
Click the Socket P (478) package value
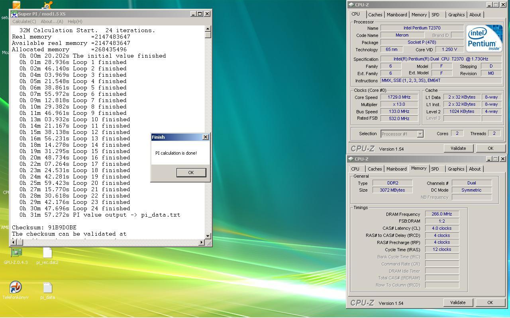(422, 43)
